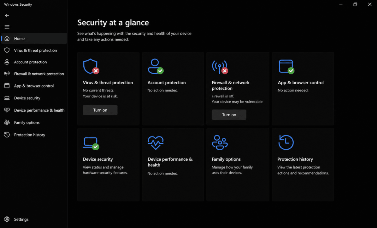Click the family people icon on Family options card
Image resolution: width=377 pixels, height=228 pixels.
tap(220, 143)
